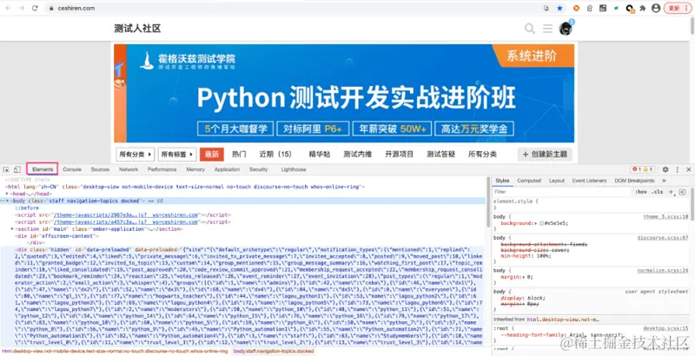Open DevTools three-dot customize menu
This screenshot has width=695, height=356.
point(678,169)
